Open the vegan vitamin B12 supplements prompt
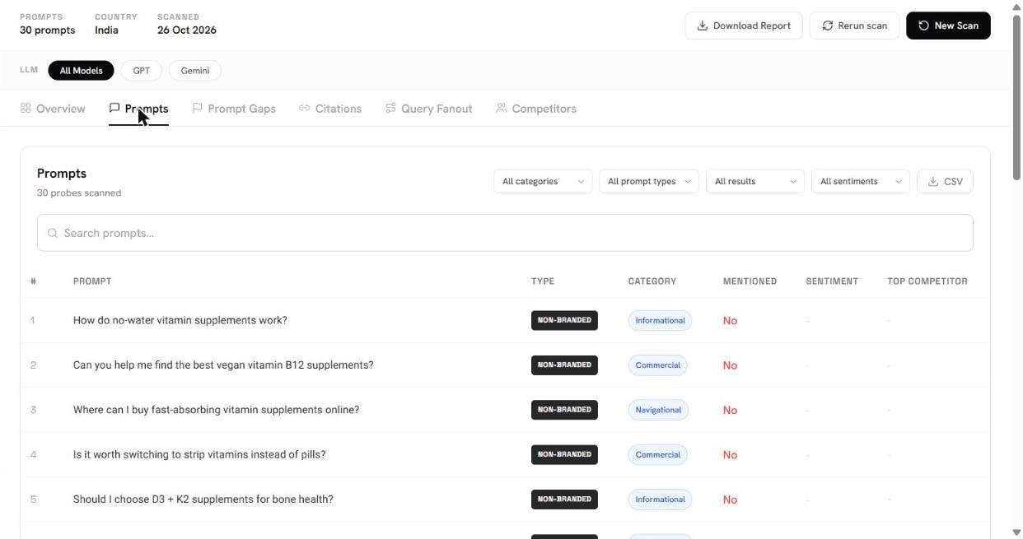 (223, 365)
